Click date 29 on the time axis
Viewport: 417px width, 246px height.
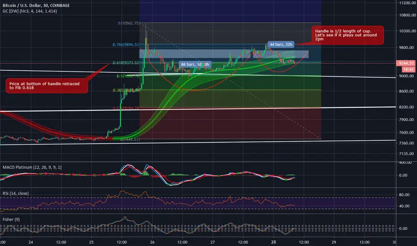(x=334, y=242)
